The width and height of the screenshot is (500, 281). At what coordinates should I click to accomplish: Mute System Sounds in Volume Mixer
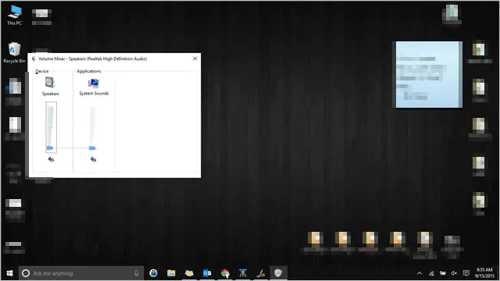tap(93, 159)
